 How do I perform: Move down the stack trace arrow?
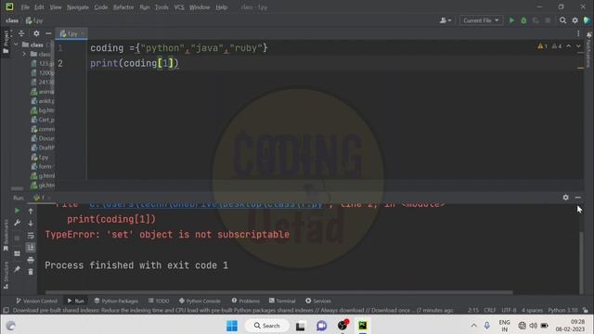point(31,224)
